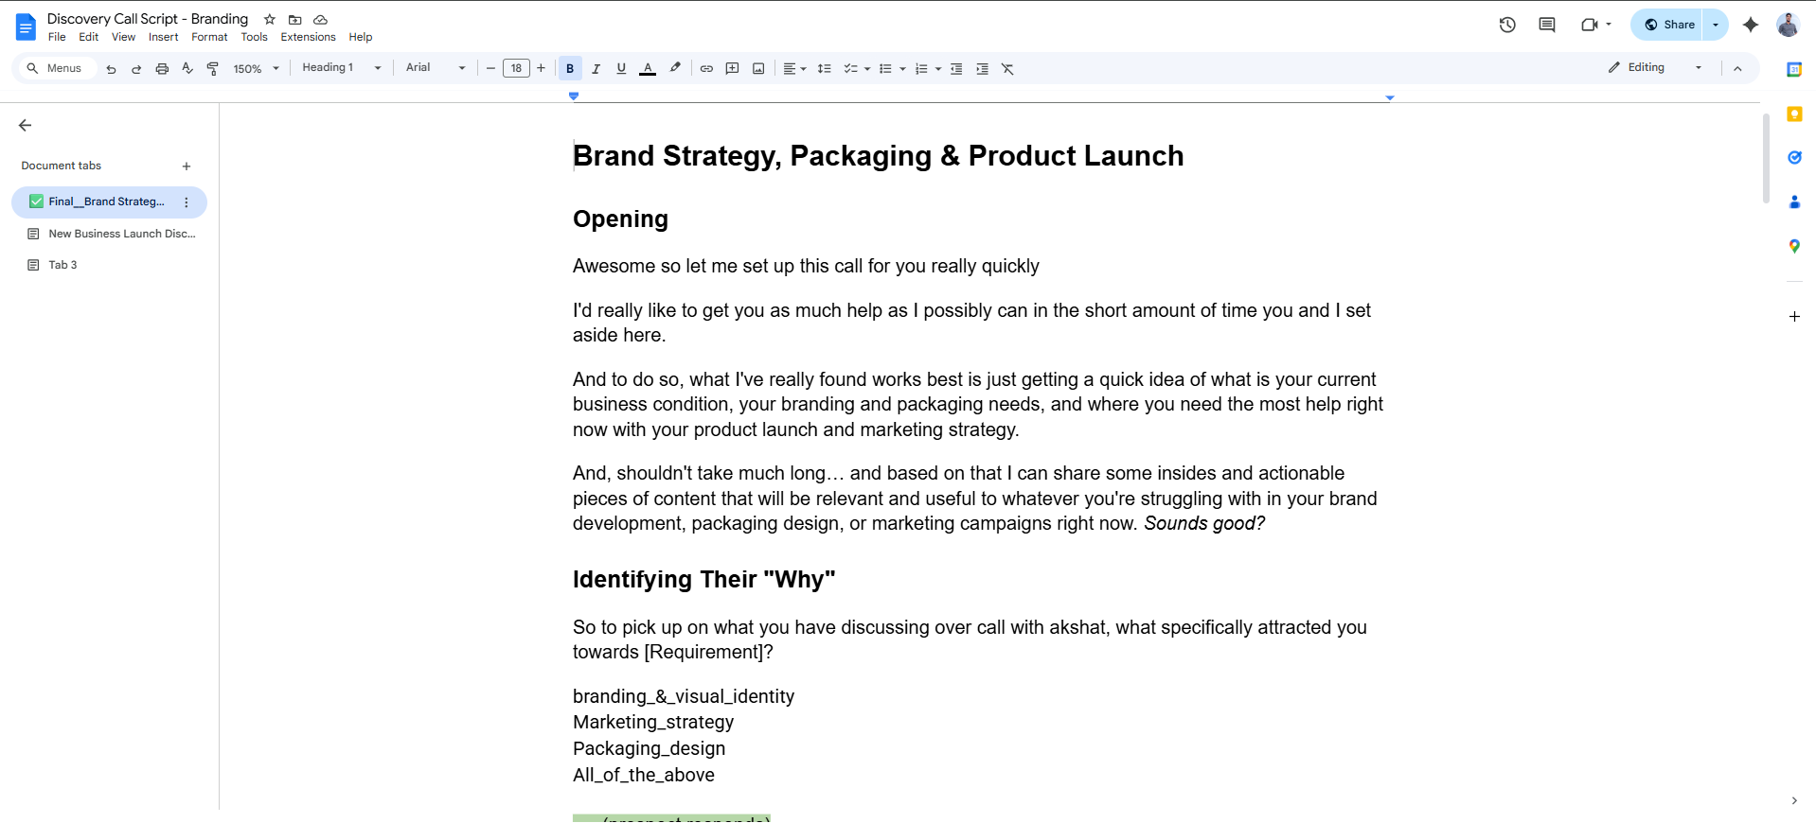
Task: Open the Insert menu
Action: pos(163,37)
